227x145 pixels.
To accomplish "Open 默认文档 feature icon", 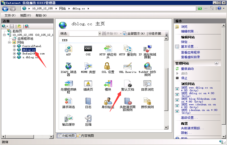I will [128, 85].
